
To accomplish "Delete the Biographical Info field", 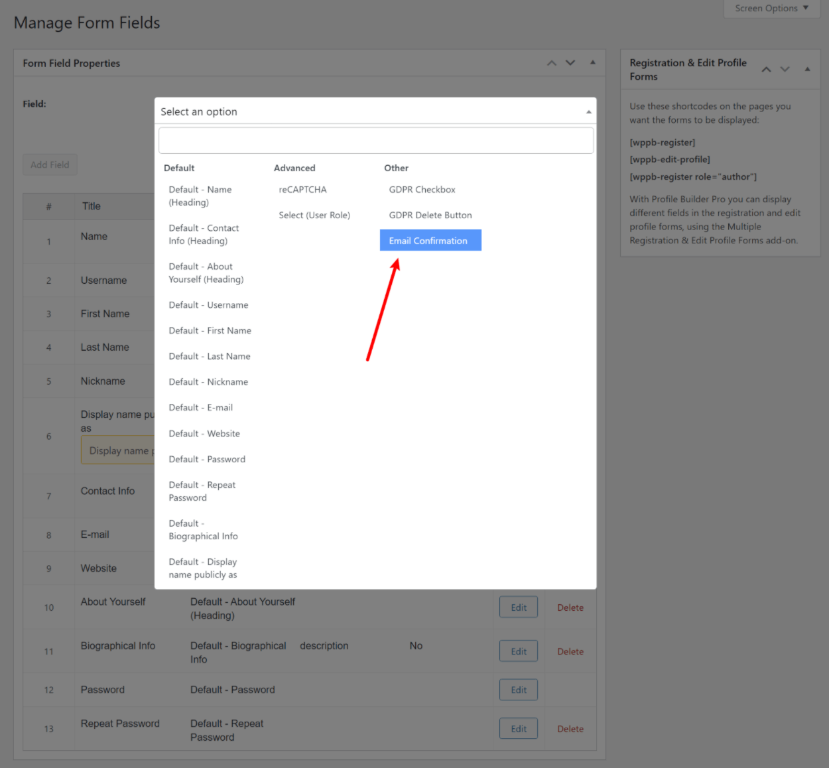I will point(569,651).
